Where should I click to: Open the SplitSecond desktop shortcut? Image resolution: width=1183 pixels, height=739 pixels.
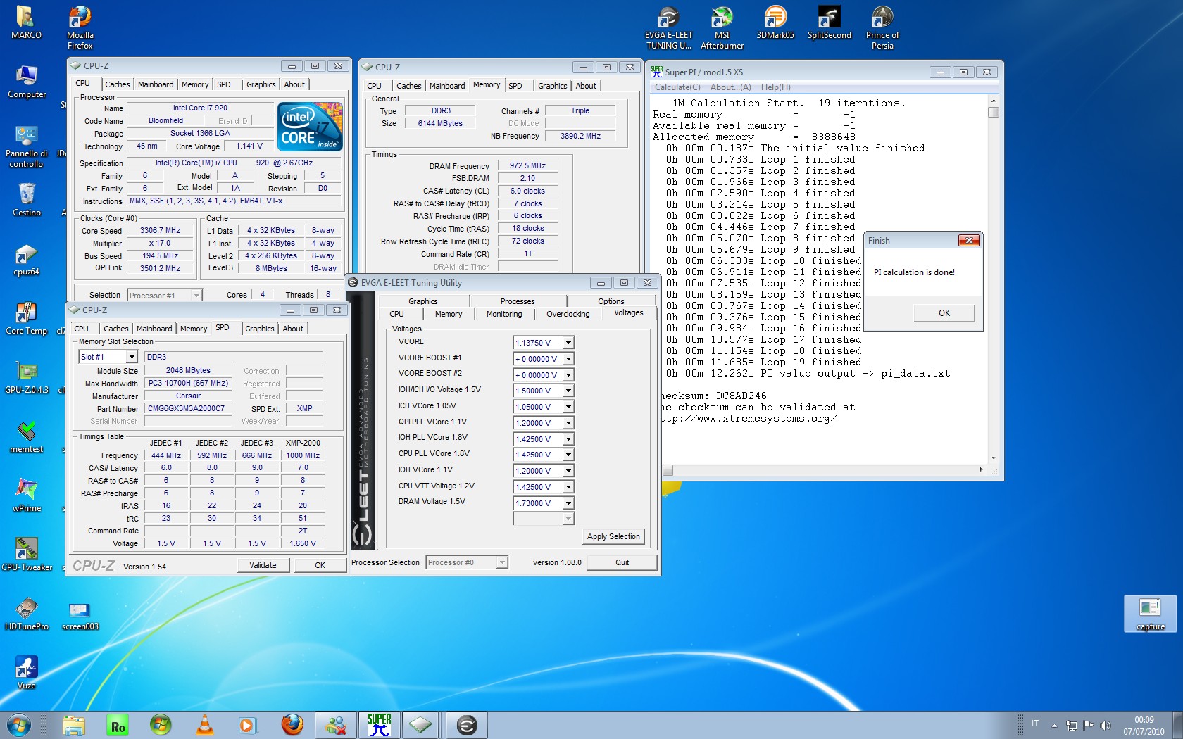[x=829, y=23]
